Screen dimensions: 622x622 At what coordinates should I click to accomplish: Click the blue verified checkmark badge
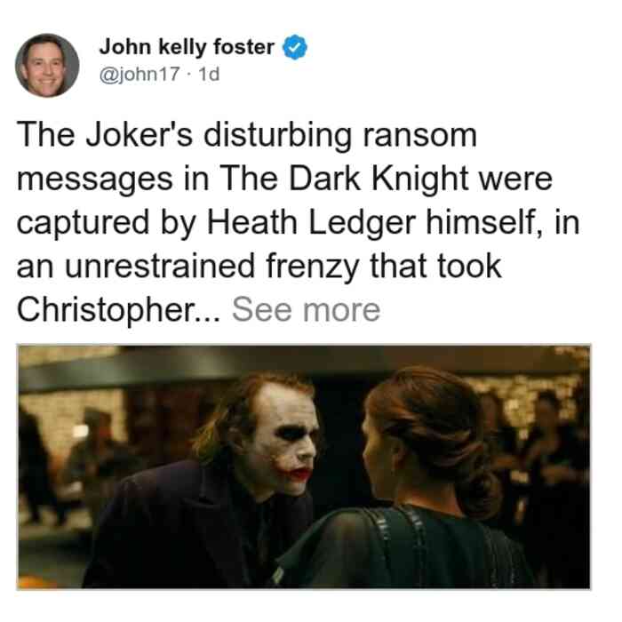coord(294,47)
